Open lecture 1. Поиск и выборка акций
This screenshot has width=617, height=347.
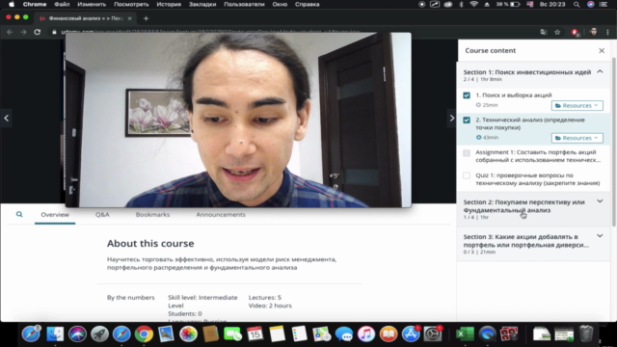[514, 95]
